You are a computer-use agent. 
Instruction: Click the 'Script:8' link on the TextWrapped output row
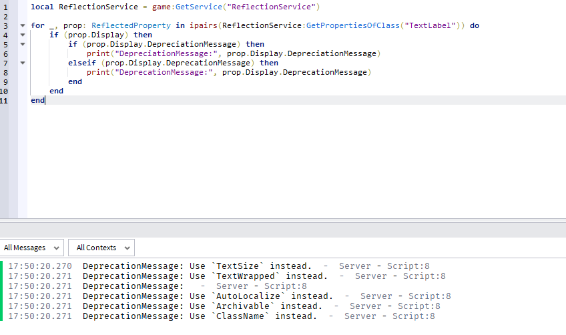tap(424, 276)
